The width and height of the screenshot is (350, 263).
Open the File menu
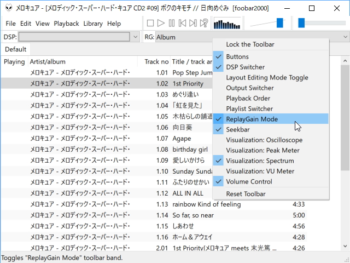(10, 24)
